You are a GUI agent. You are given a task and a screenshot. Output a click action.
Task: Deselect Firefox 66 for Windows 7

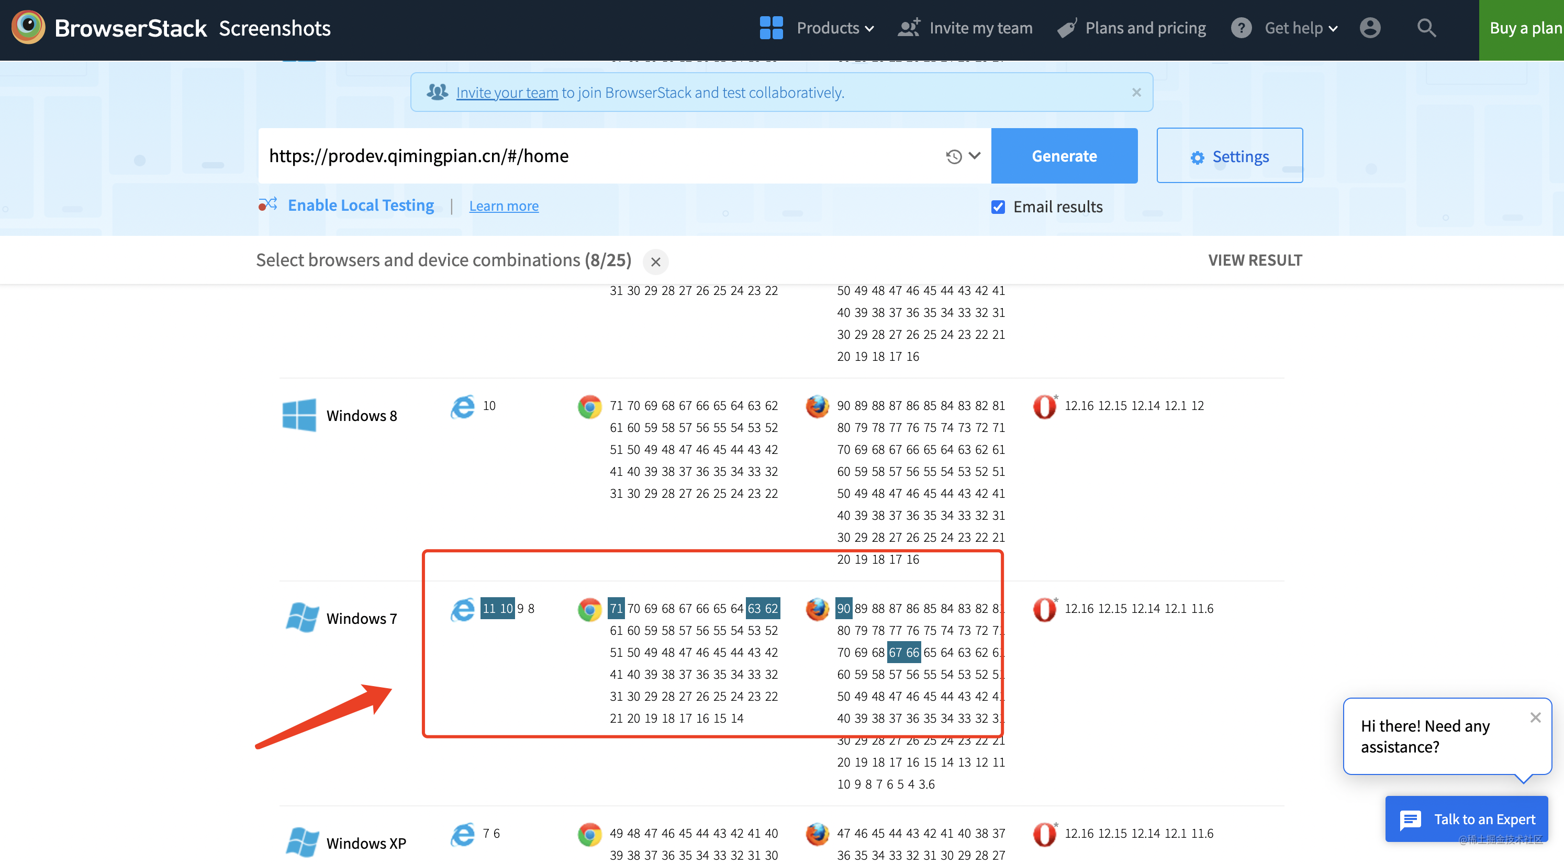(x=912, y=653)
